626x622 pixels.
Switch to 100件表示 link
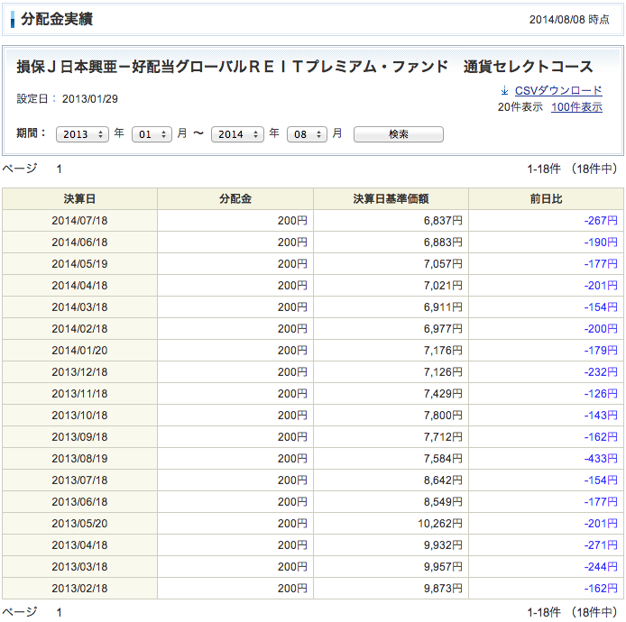pos(576,107)
